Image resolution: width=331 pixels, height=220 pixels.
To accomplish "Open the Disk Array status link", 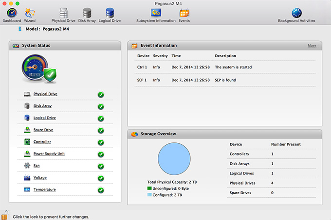I will coord(42,106).
